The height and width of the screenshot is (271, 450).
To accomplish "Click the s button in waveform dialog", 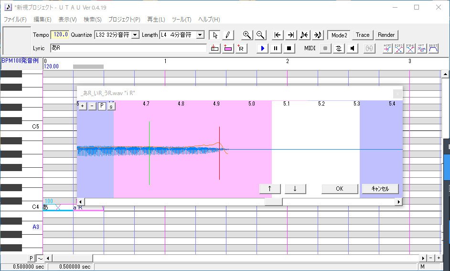I will [x=111, y=106].
